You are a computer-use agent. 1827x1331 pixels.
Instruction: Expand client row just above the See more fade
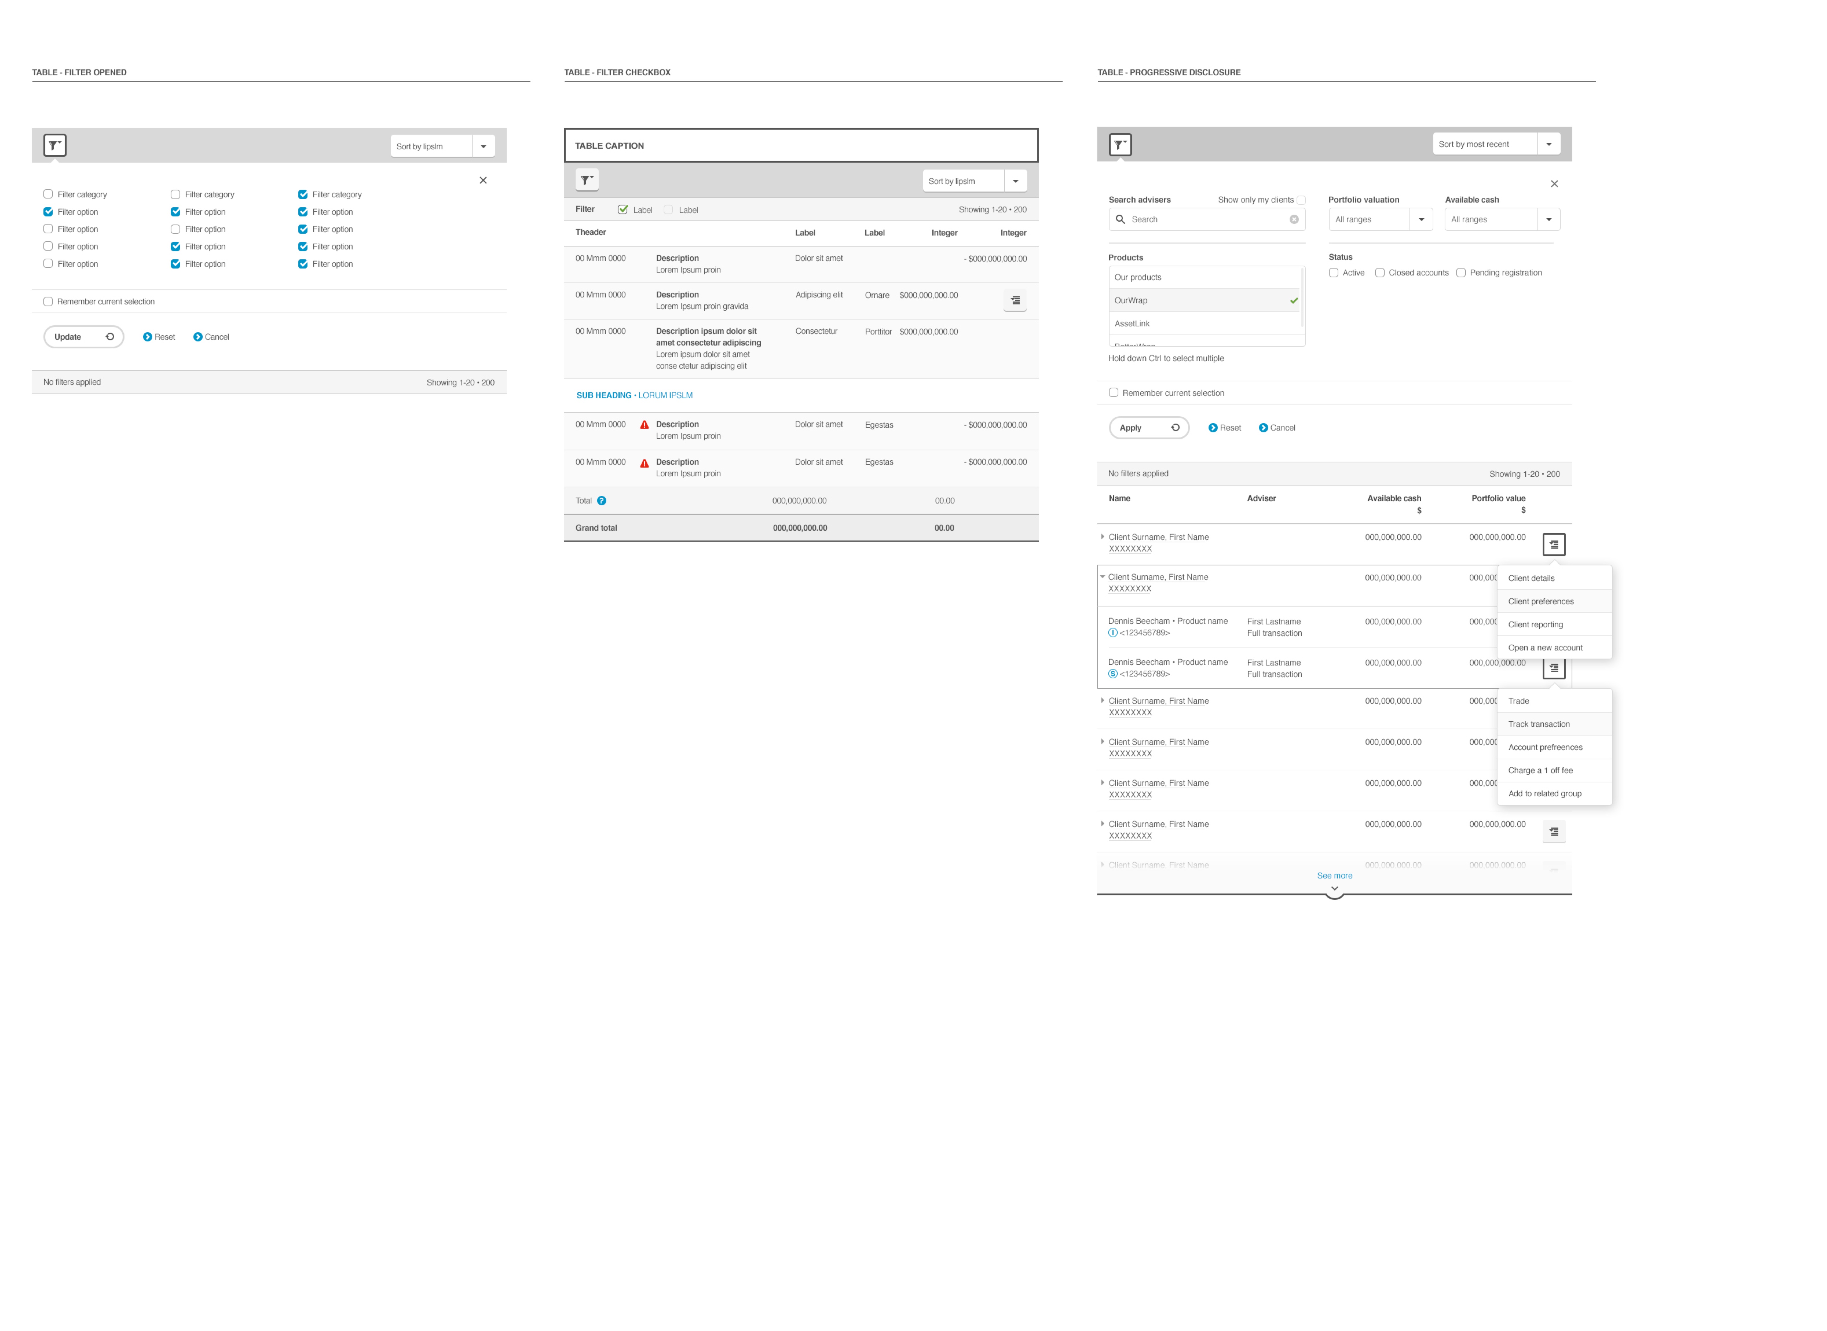tap(1103, 824)
